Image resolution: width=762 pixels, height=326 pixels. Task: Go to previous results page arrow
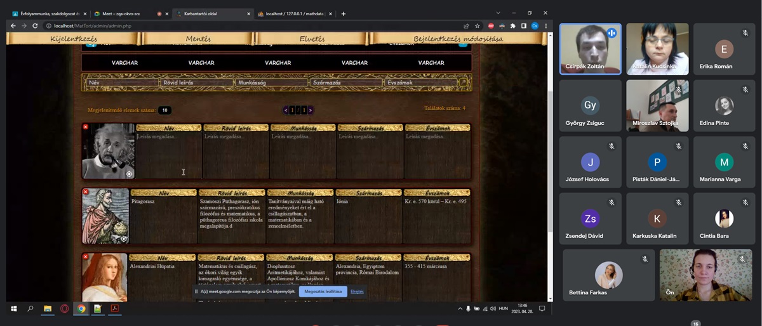click(x=286, y=110)
